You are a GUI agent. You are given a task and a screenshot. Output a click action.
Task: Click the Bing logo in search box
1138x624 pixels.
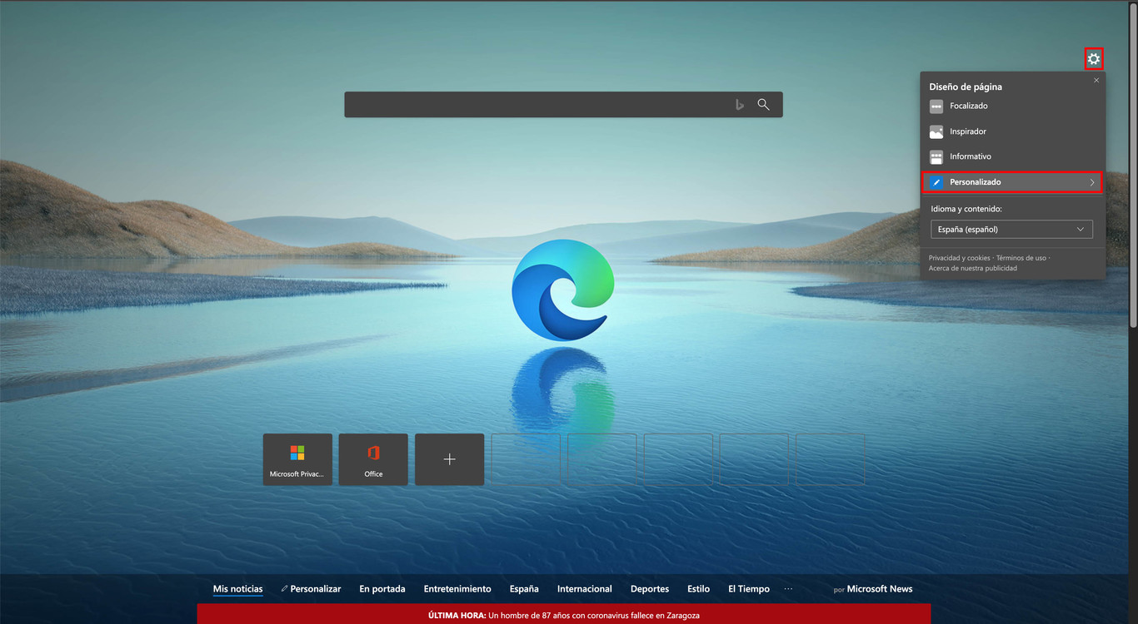point(739,105)
